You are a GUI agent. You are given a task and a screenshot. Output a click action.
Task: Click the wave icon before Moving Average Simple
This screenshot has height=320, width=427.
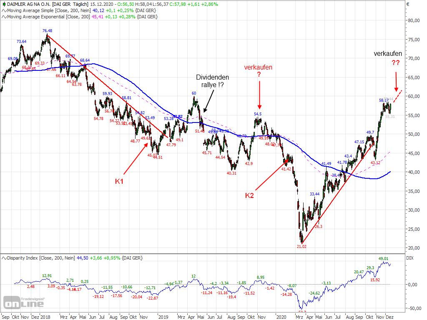(x=4, y=10)
